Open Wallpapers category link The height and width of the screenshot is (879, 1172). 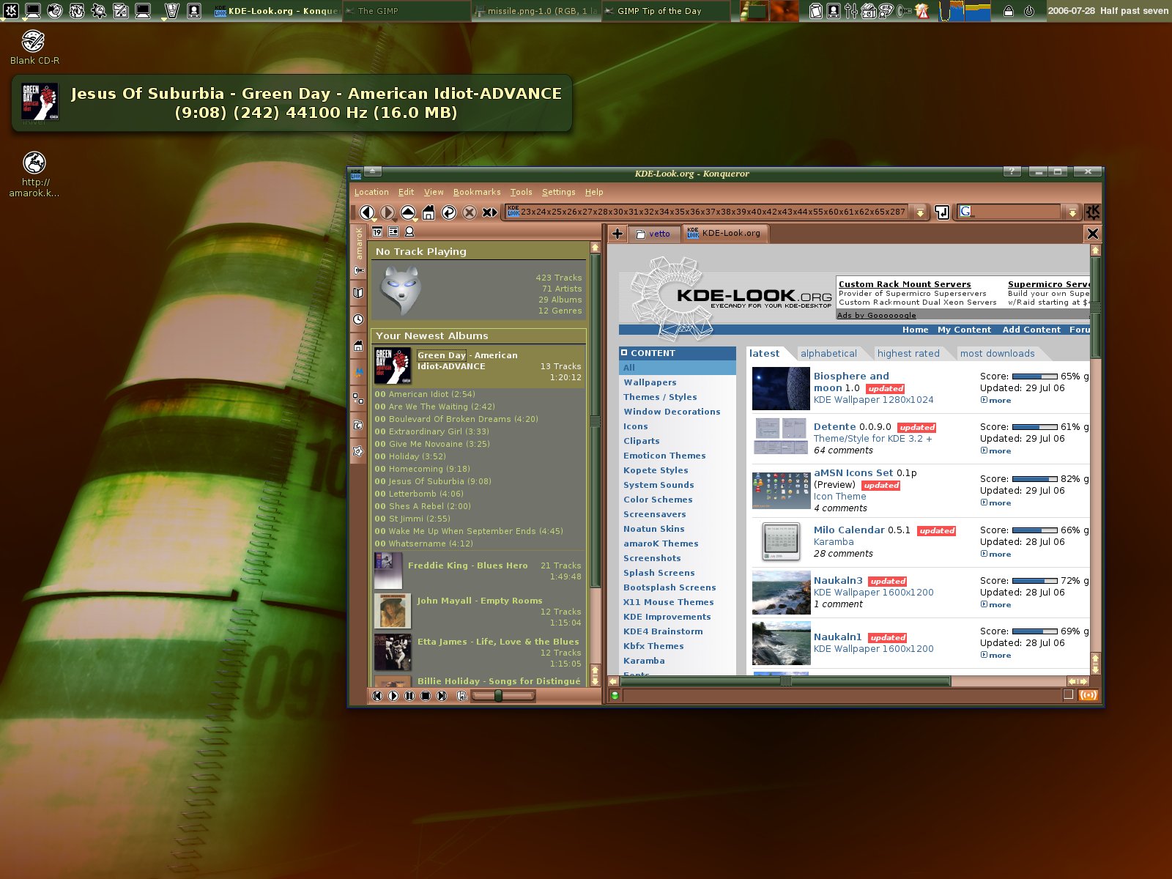[x=650, y=382]
